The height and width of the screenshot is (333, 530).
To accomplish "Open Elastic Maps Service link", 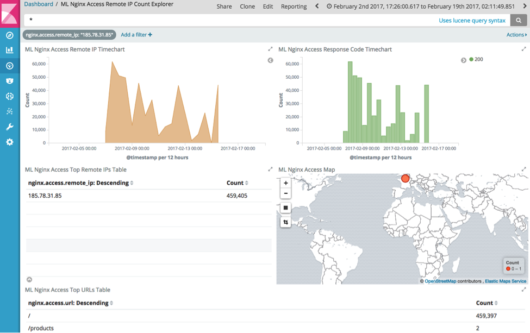I will 506,281.
